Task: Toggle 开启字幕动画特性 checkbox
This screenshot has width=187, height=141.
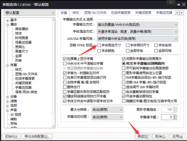Action: [123, 96]
